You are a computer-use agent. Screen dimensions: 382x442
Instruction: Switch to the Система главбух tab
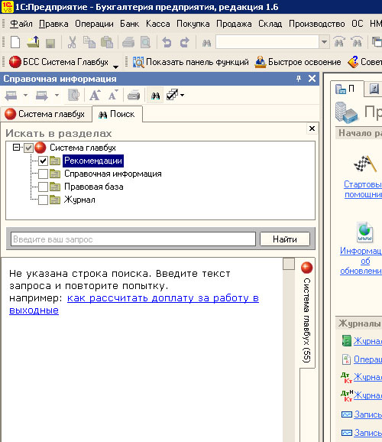(46, 114)
